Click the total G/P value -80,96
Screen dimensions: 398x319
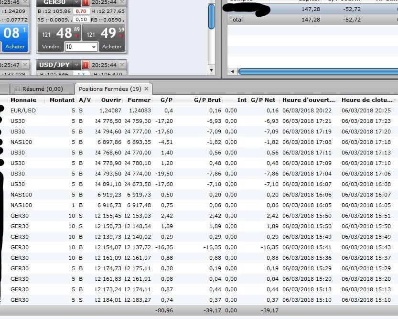(x=164, y=310)
